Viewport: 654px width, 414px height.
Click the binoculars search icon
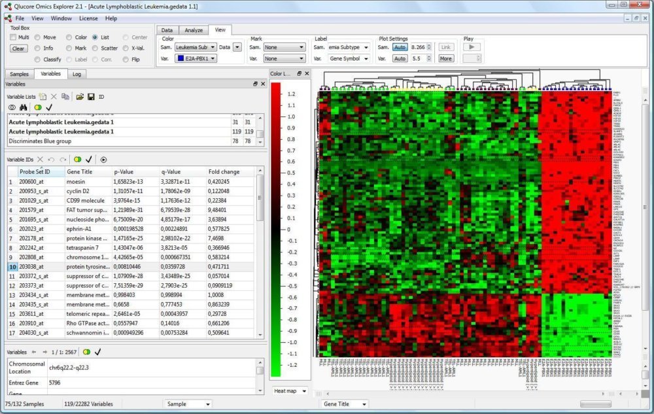tap(23, 107)
